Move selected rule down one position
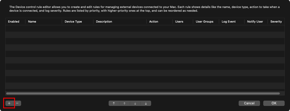Image resolution: width=290 pixels, height=111 pixels. [x=135, y=103]
